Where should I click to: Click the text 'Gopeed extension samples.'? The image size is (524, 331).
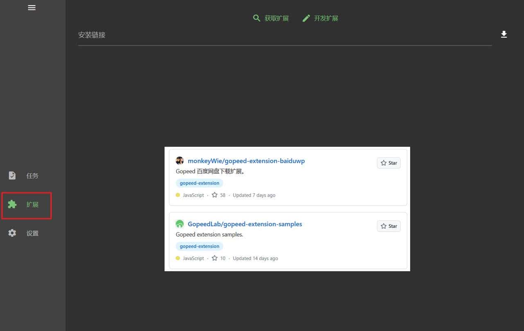coord(210,235)
